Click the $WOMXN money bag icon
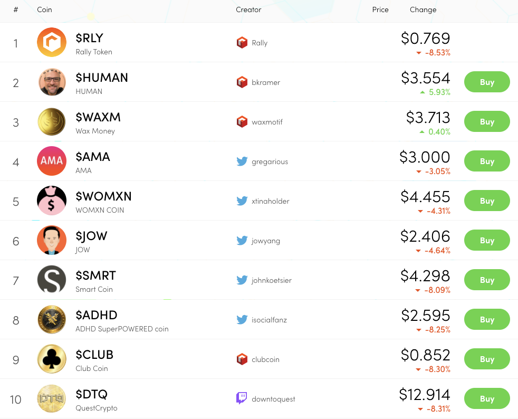The height and width of the screenshot is (419, 518). (x=52, y=201)
